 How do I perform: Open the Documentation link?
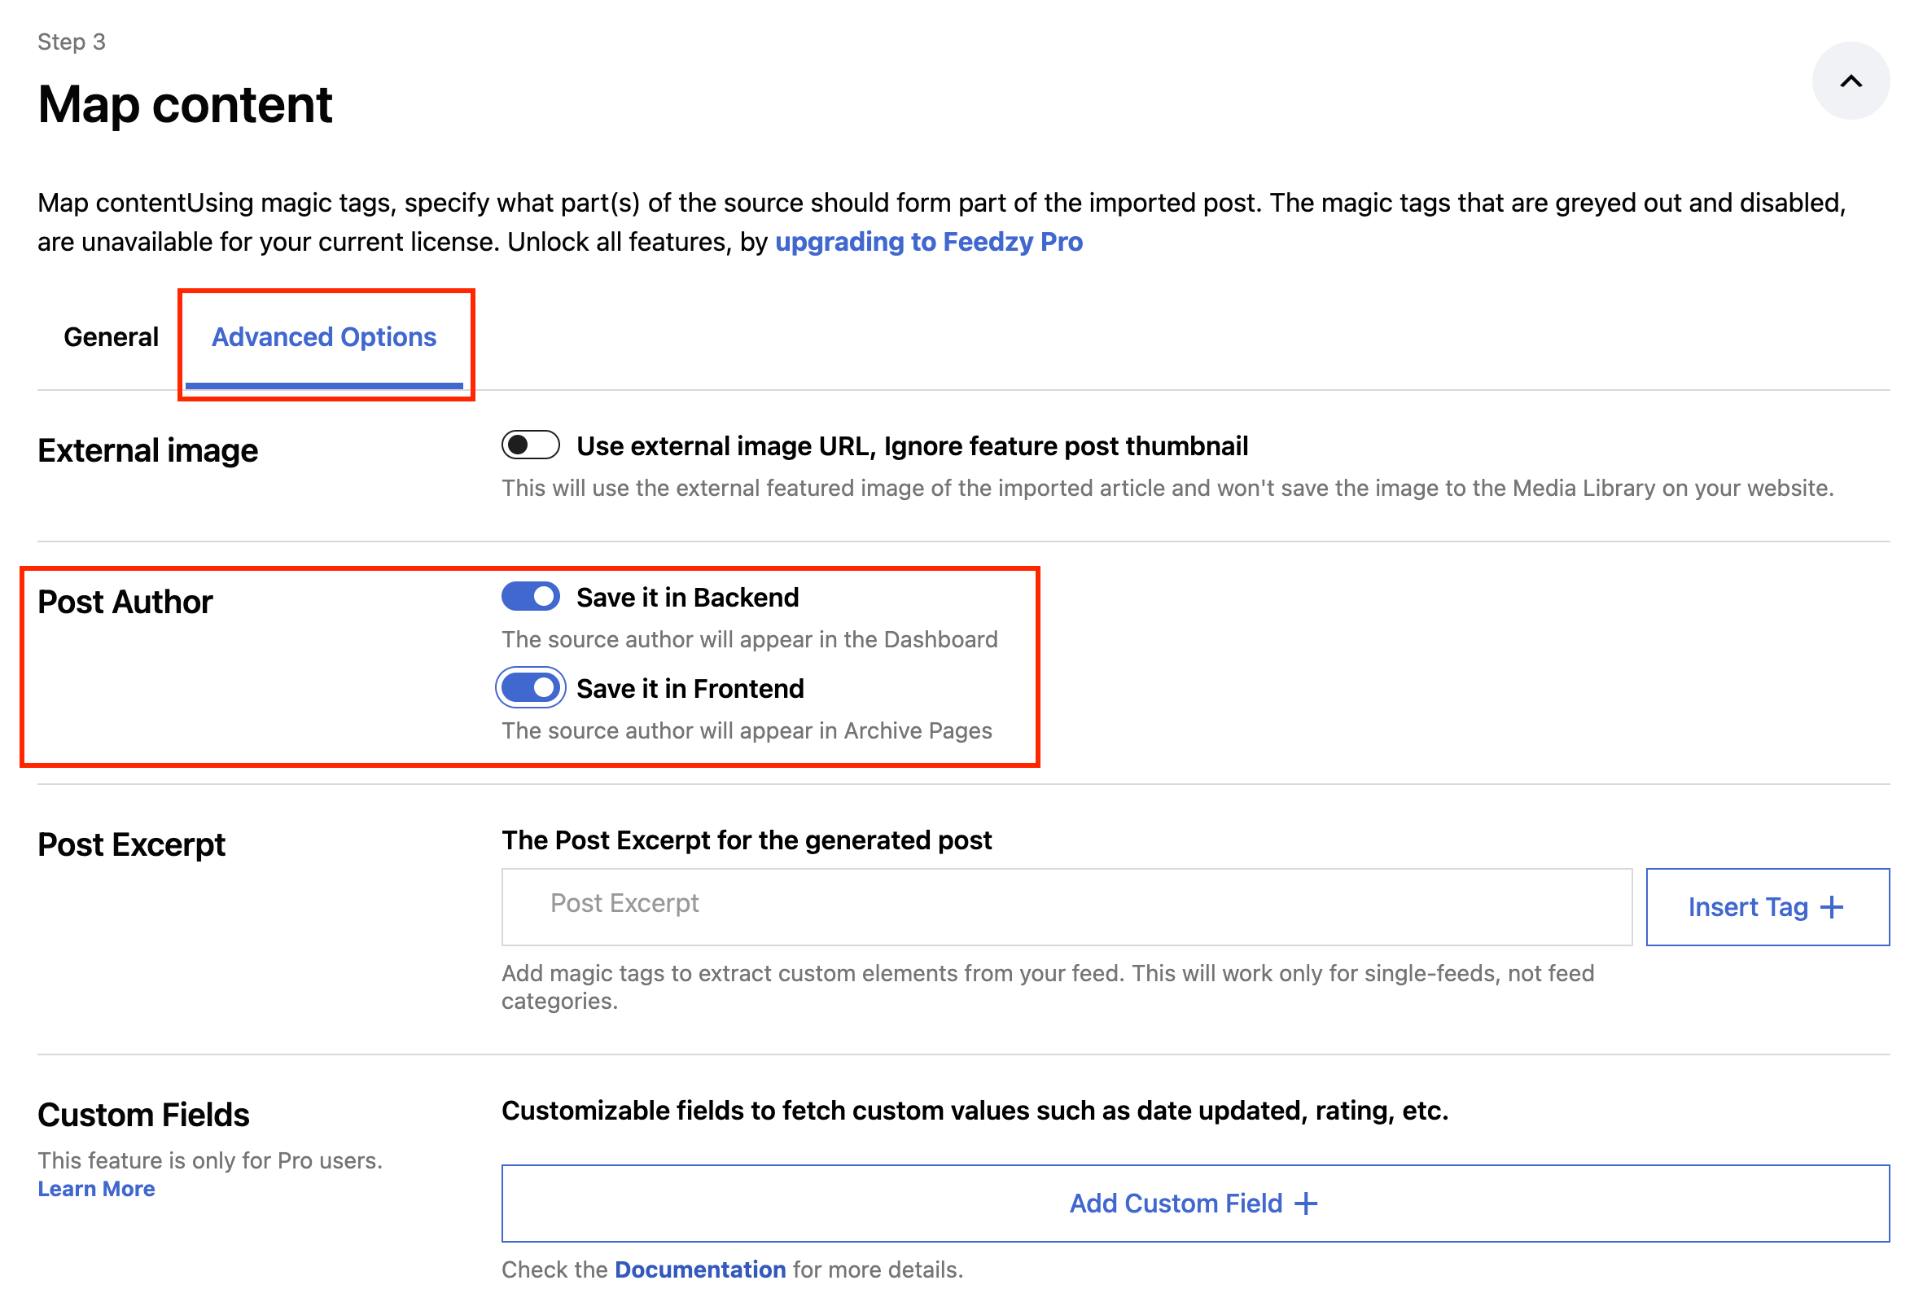tap(699, 1269)
